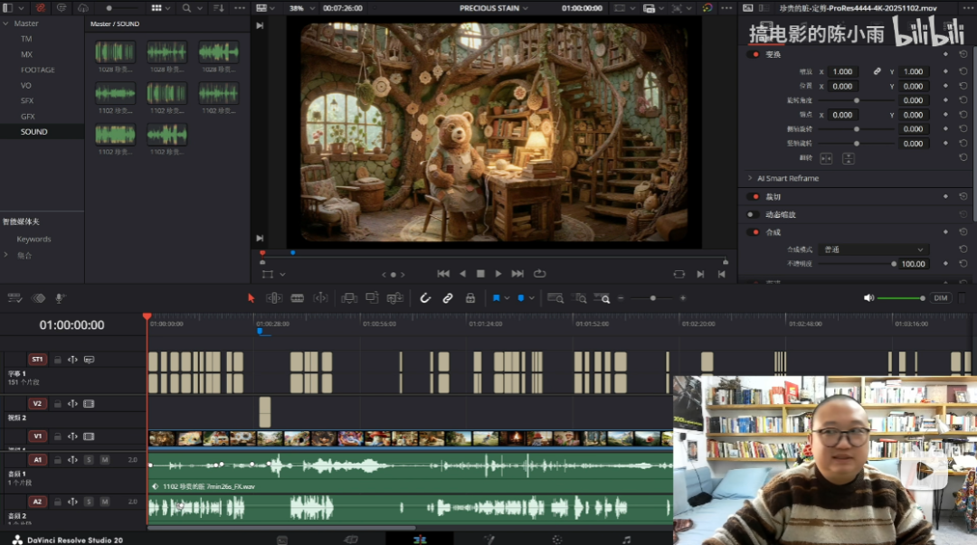The height and width of the screenshot is (545, 977).
Task: Enable the Dynamic Zoom (动态缩放) toggle
Action: coord(754,214)
